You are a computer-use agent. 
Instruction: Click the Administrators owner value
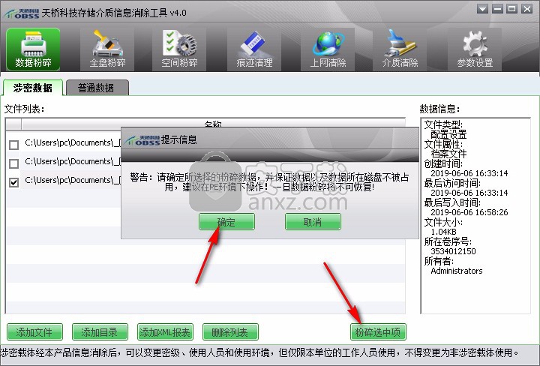(x=456, y=271)
